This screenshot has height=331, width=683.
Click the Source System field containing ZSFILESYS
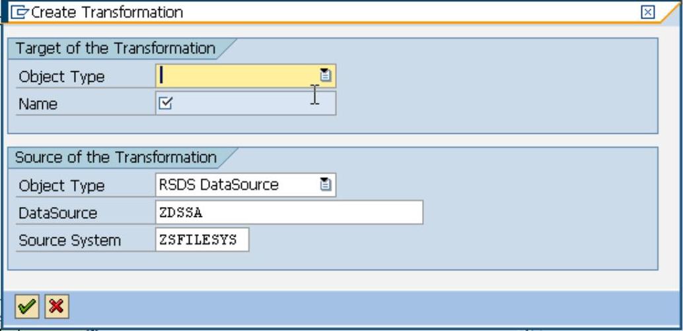202,240
